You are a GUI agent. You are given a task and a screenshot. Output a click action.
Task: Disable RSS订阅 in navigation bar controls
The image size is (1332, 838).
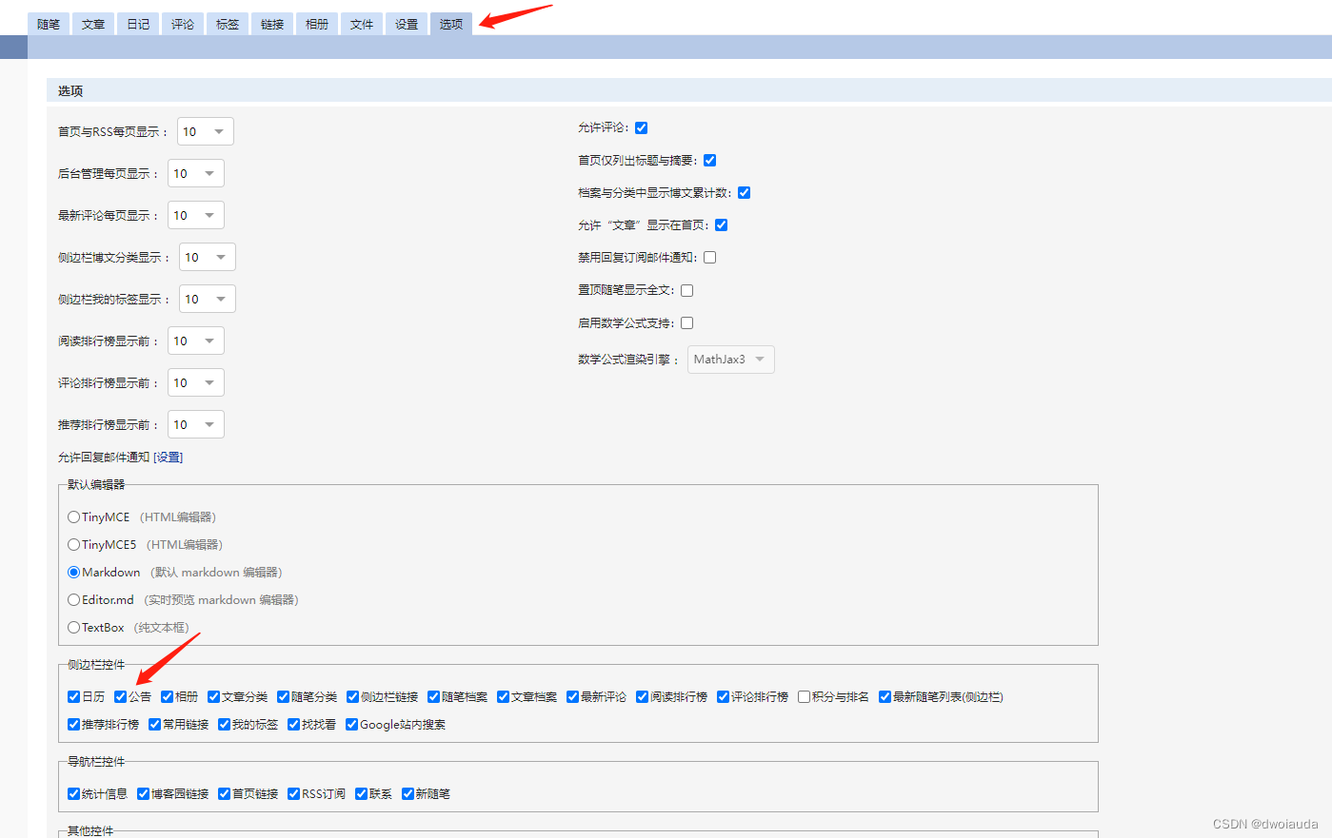click(292, 793)
